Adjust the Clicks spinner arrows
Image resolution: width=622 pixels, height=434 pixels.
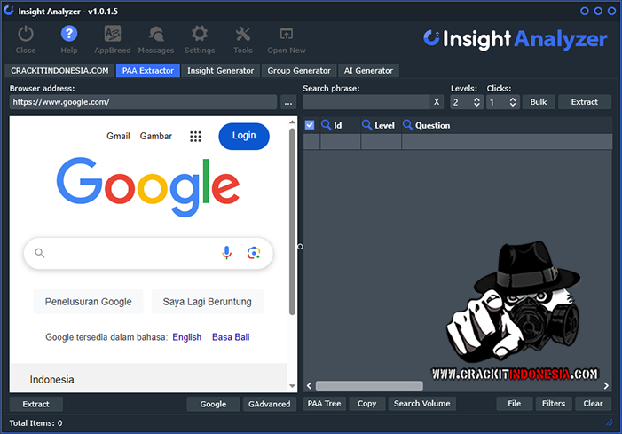514,102
